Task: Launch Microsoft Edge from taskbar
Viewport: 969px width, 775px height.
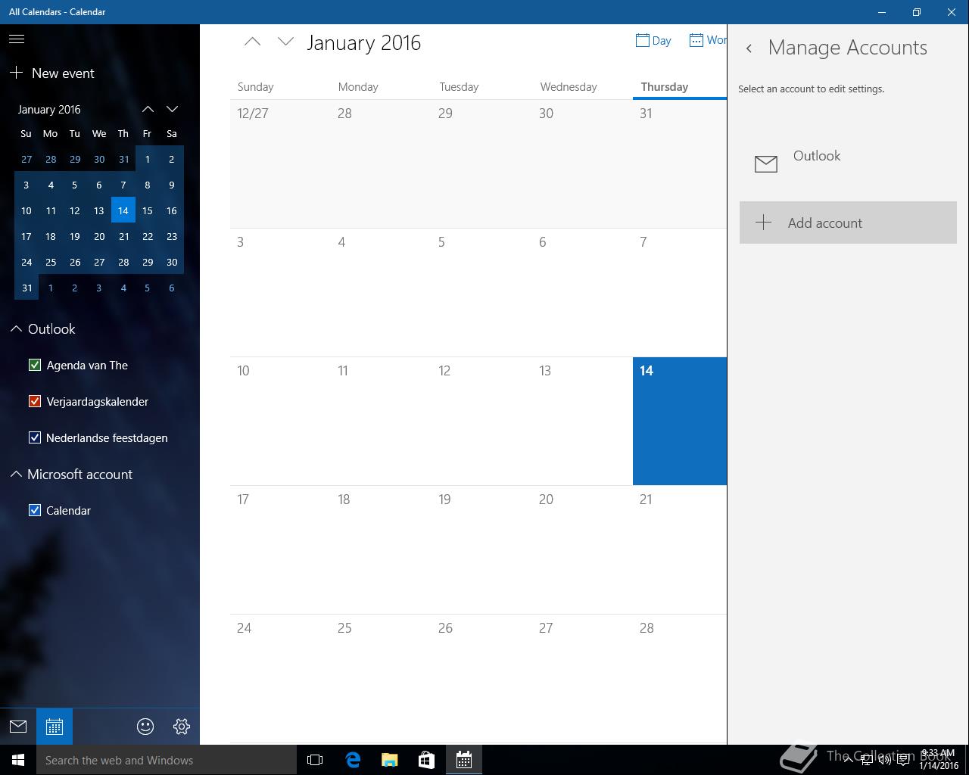Action: click(353, 760)
